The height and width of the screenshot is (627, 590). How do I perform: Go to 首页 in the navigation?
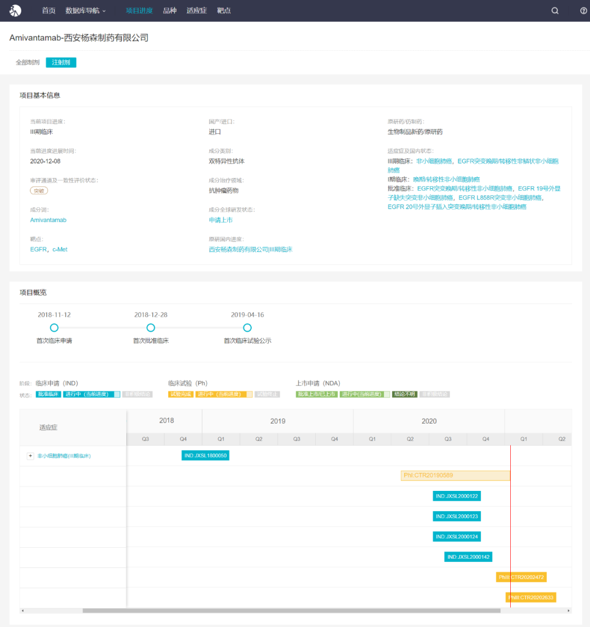49,11
